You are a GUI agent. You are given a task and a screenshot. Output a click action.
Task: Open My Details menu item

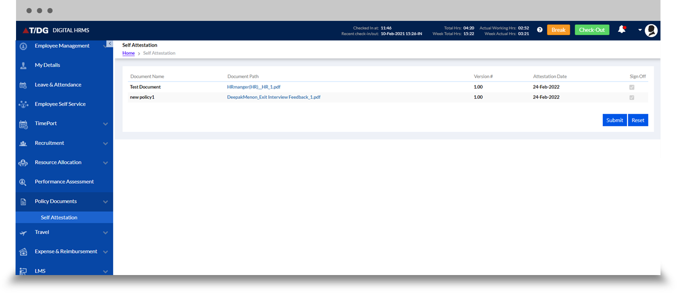coord(48,65)
